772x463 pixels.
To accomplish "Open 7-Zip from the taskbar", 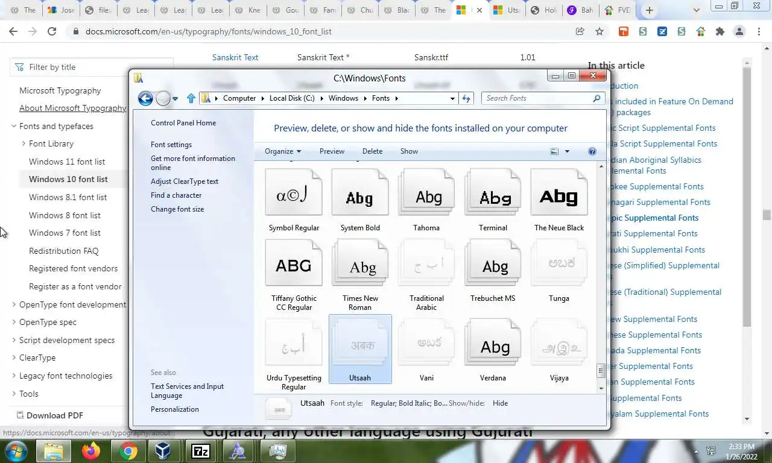I will point(200,451).
